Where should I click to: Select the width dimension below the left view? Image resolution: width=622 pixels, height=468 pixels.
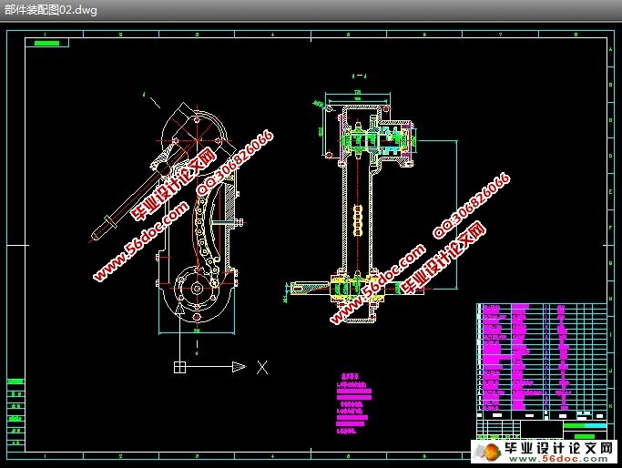(x=197, y=332)
